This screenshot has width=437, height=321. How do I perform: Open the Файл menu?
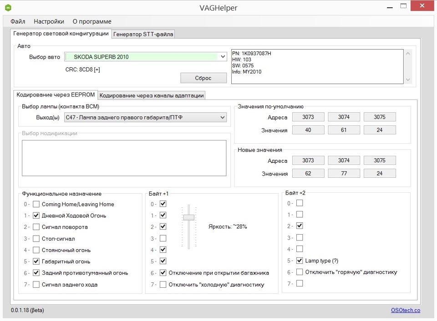coord(18,21)
